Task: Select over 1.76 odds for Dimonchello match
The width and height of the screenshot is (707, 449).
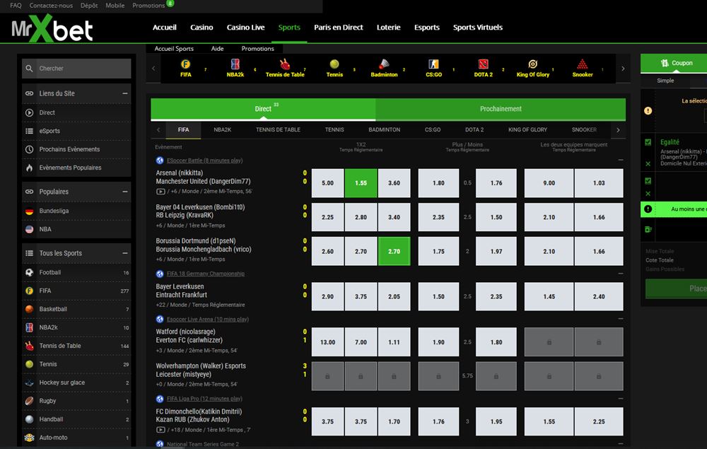Action: [438, 421]
